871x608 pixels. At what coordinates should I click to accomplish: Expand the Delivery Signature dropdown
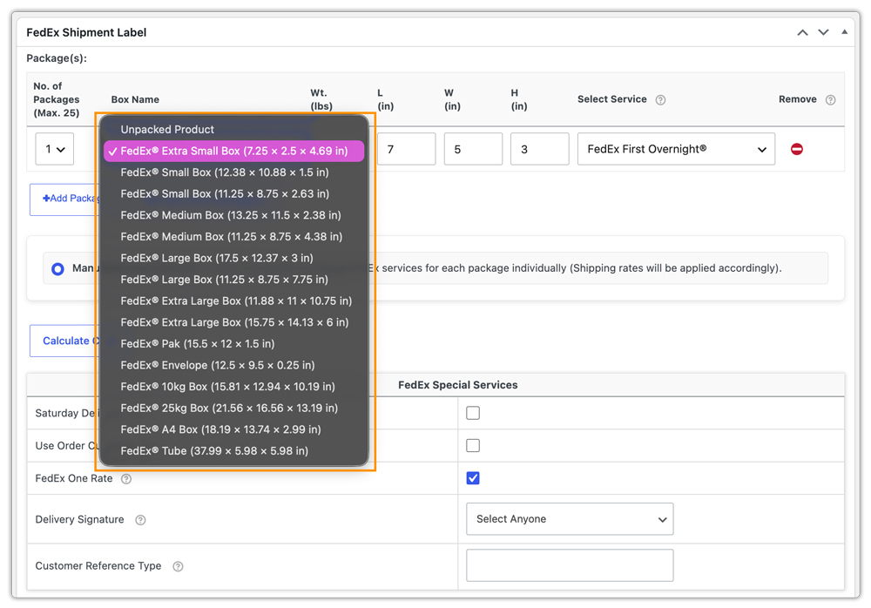(570, 519)
